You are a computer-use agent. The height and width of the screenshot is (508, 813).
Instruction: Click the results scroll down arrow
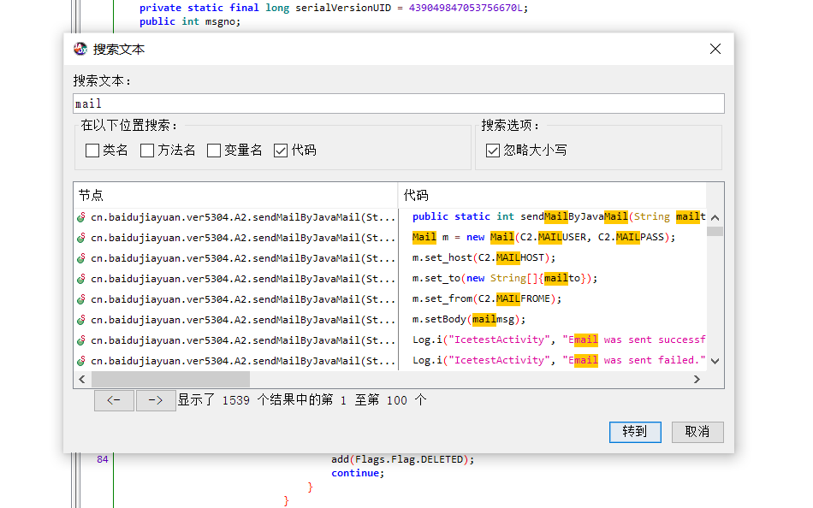click(x=715, y=362)
